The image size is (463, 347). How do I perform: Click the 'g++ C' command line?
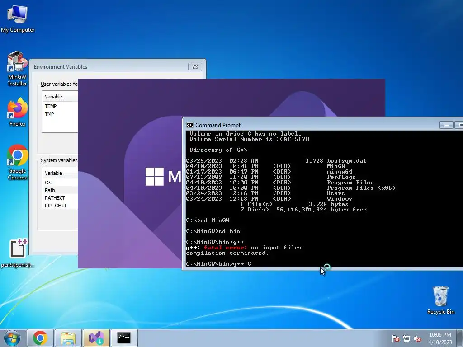[219, 264]
